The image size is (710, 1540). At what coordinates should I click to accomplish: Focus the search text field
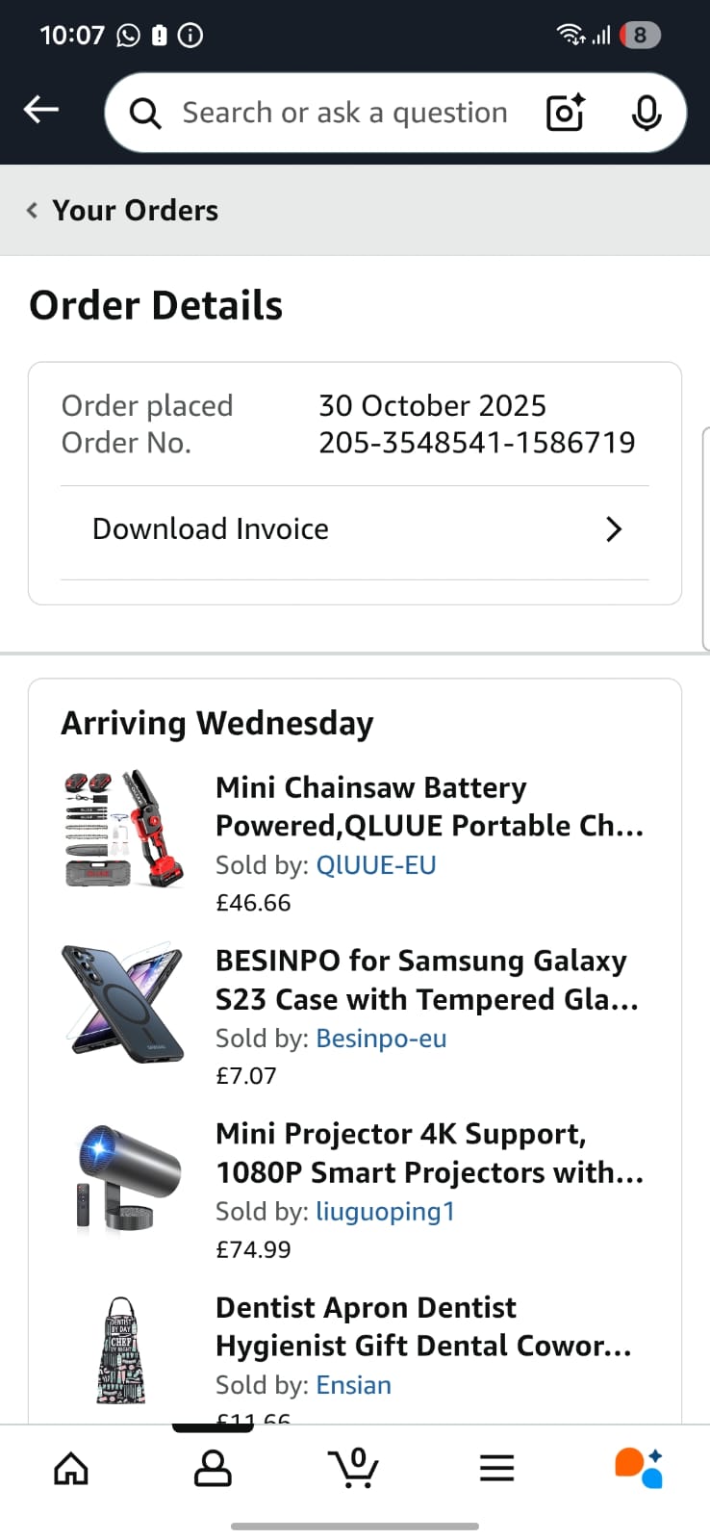[344, 113]
